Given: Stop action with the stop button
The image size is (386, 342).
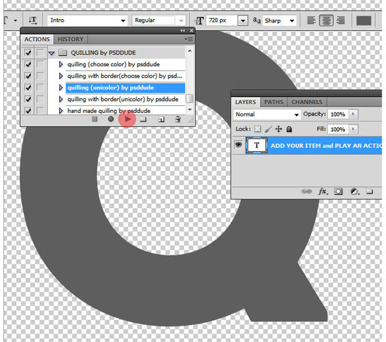Looking at the screenshot, I should click(95, 120).
